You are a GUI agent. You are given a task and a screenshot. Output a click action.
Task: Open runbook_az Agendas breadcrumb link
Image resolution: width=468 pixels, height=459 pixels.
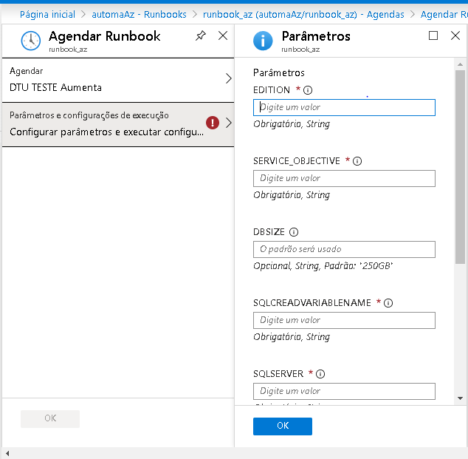click(303, 14)
